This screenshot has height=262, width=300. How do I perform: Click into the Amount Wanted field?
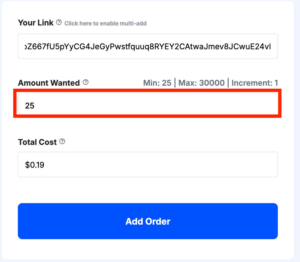click(148, 106)
